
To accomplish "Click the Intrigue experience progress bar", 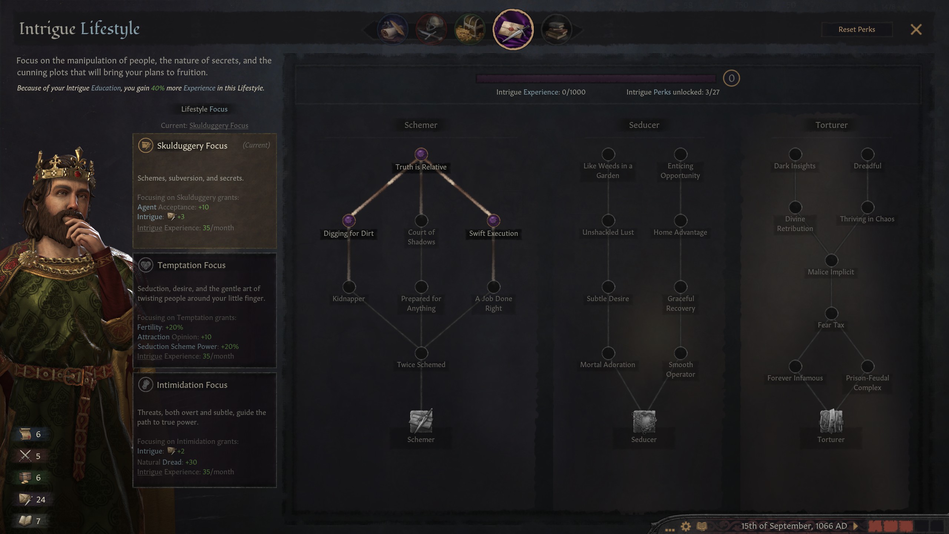I will point(596,78).
